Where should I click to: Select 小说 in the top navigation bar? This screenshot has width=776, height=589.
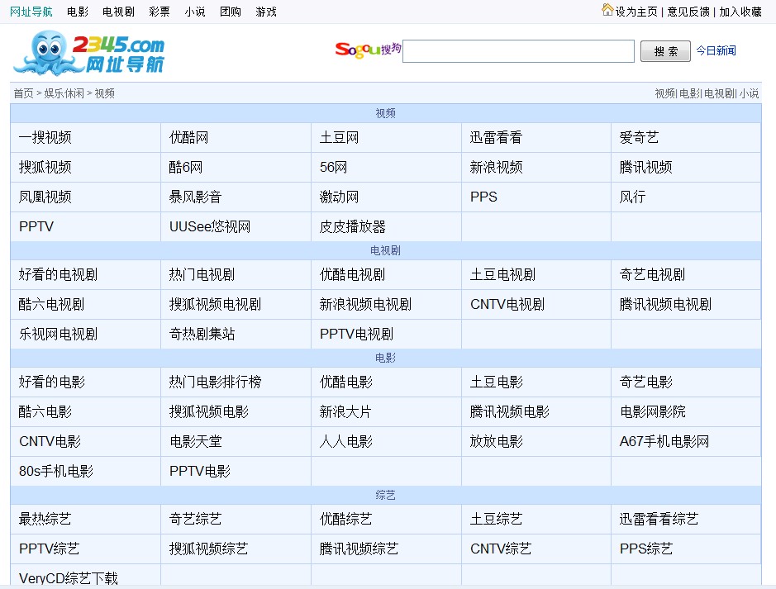[194, 12]
